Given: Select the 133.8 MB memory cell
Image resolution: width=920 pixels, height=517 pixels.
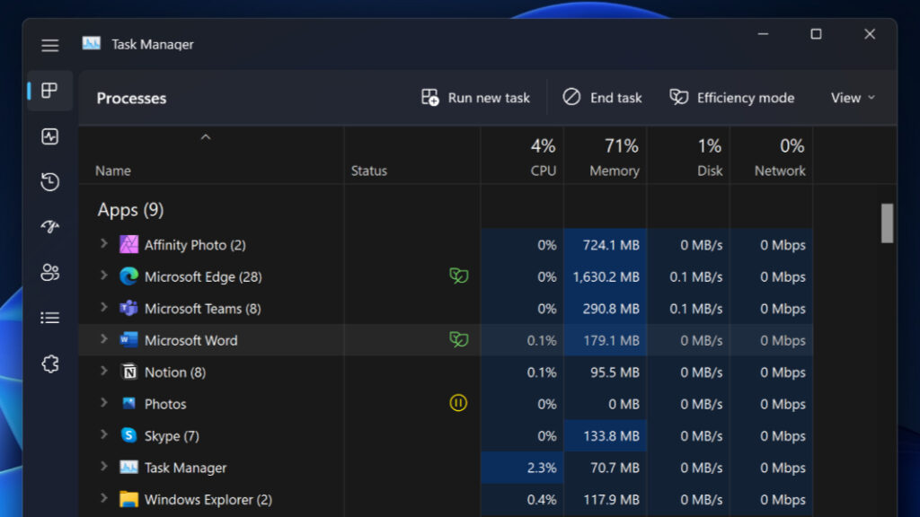Looking at the screenshot, I should (x=606, y=435).
